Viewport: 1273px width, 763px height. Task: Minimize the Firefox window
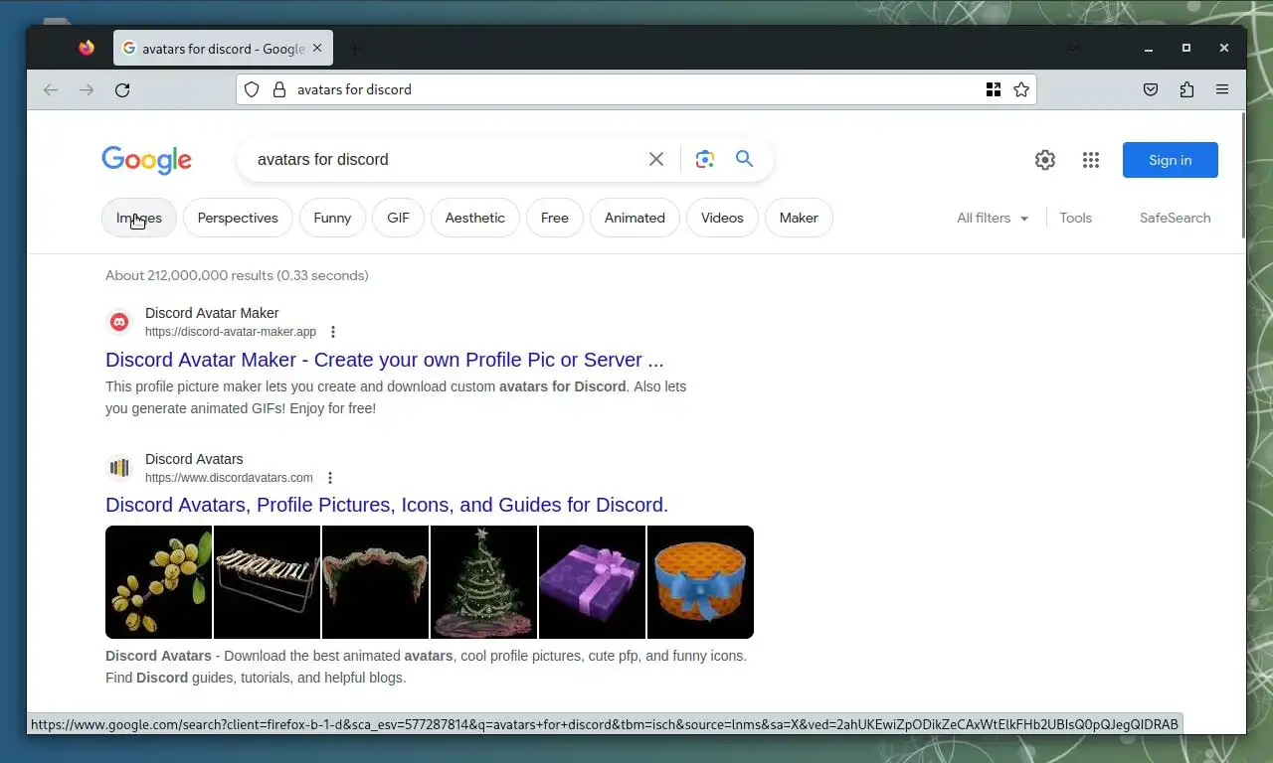[1149, 48]
